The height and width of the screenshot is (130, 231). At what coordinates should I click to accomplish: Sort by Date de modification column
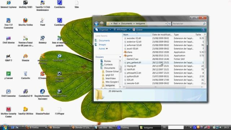pyautogui.click(x=162, y=35)
